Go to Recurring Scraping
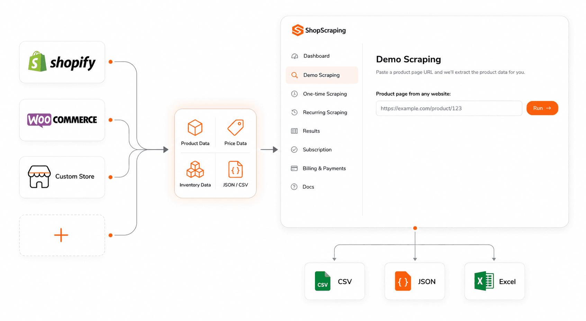This screenshot has width=586, height=321. tap(322, 112)
